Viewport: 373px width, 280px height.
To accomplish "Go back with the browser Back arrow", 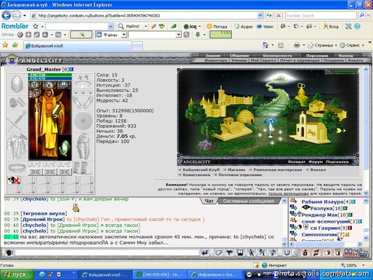I will tap(6, 16).
